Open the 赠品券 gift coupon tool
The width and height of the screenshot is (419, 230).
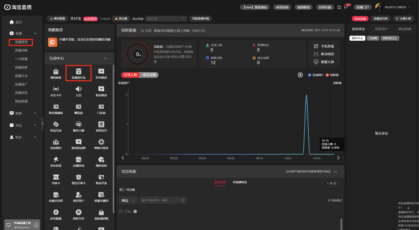78,109
